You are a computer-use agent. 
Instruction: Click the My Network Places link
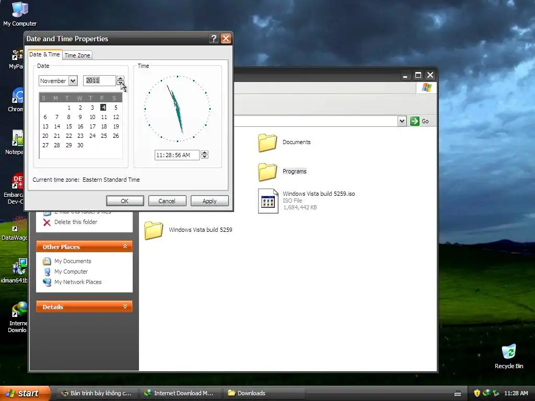(78, 282)
